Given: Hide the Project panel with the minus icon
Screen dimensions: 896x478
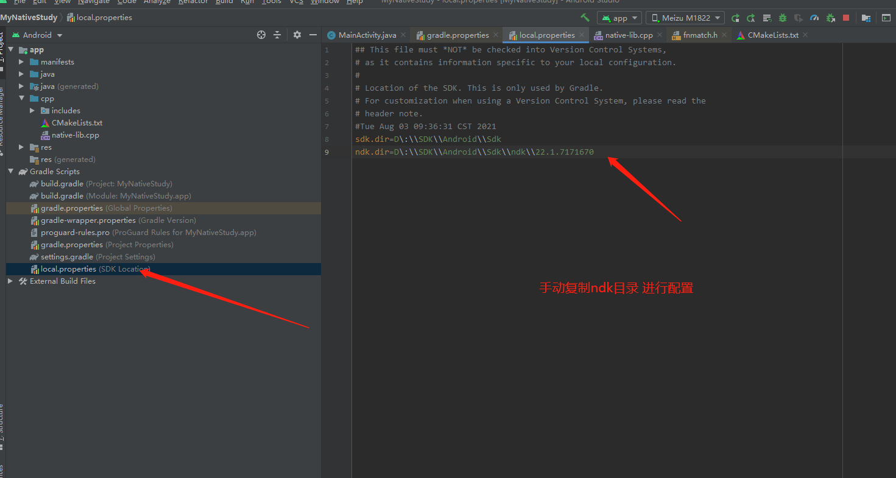Looking at the screenshot, I should [313, 35].
